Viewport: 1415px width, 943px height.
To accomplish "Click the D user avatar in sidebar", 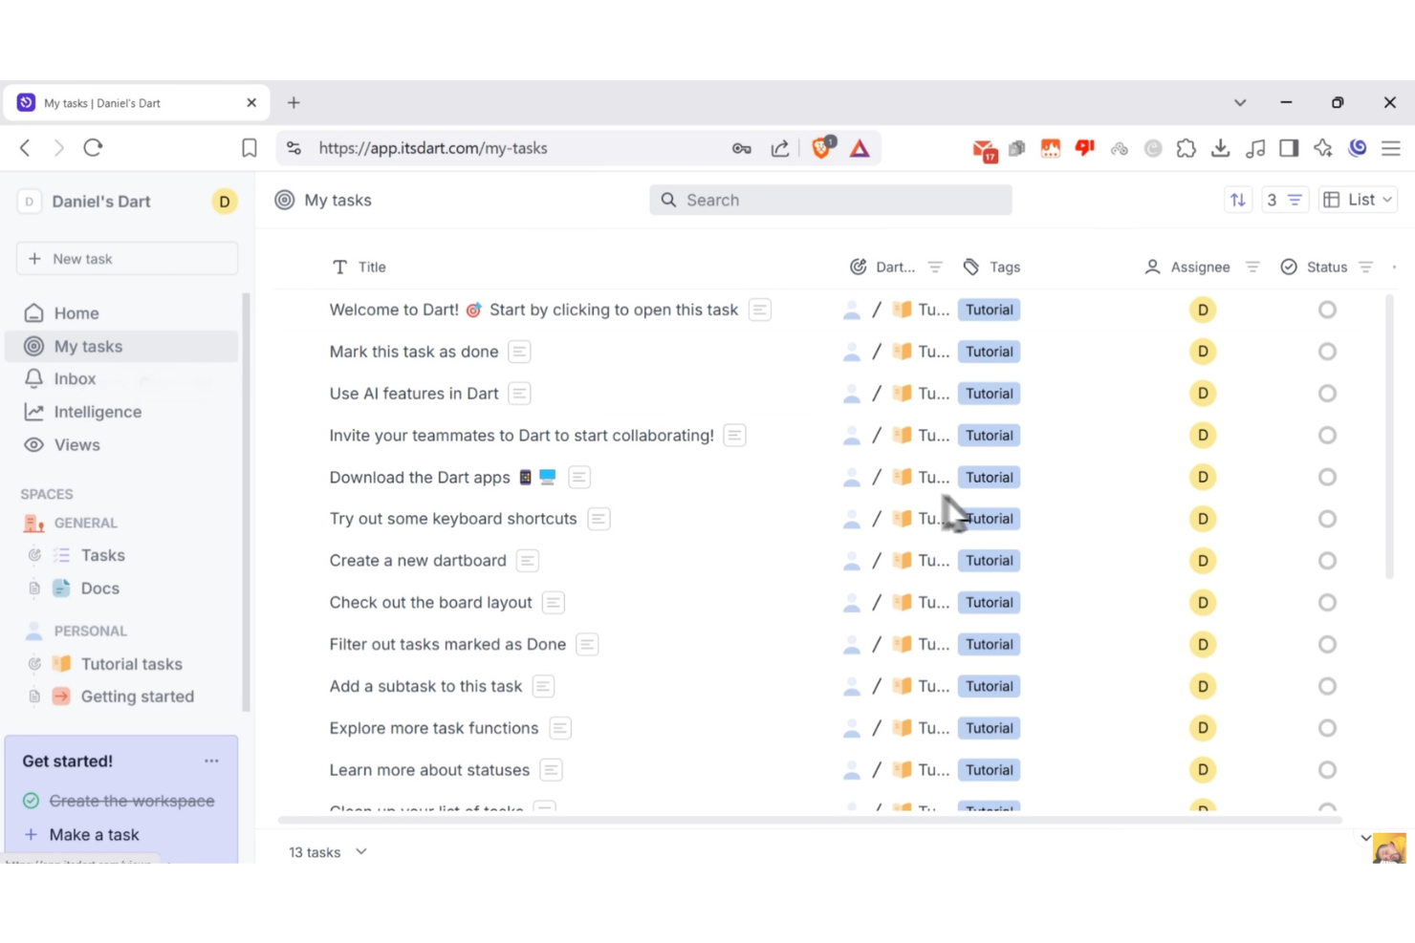I will (x=225, y=202).
